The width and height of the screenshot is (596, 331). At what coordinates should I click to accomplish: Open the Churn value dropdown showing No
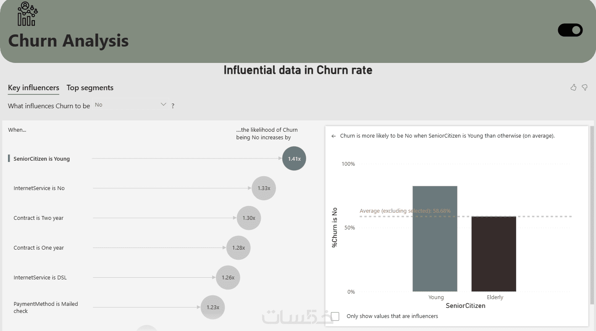[x=131, y=105]
